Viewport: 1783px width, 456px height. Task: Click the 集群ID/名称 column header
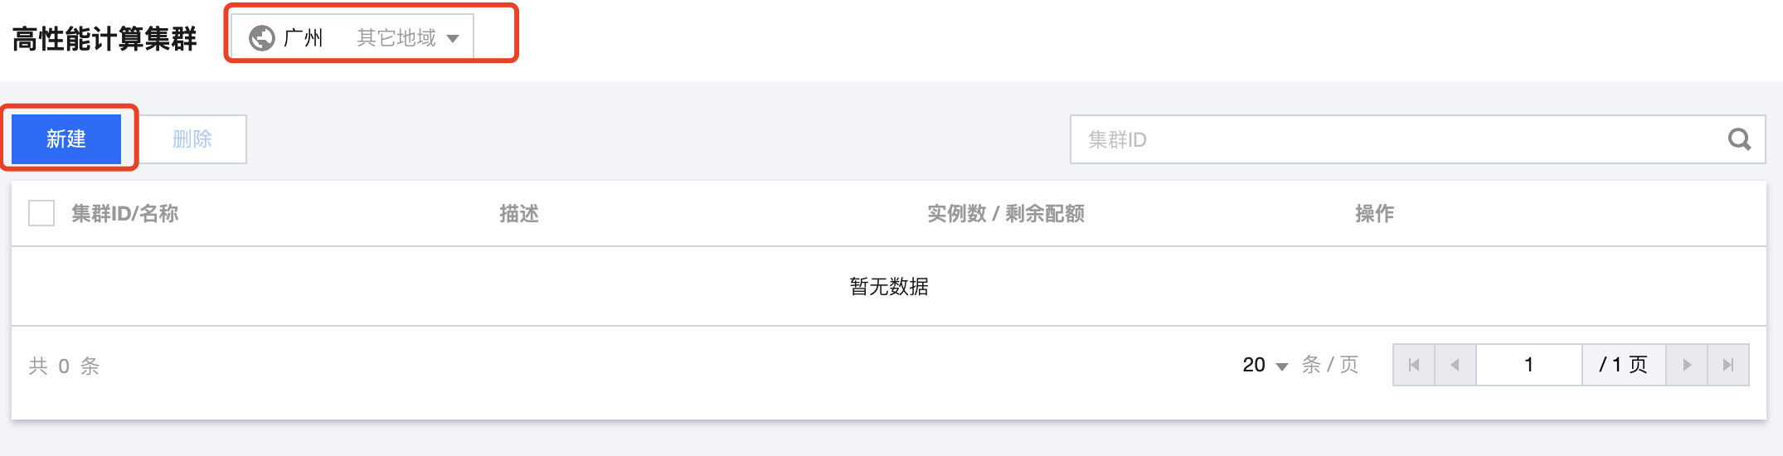point(124,214)
